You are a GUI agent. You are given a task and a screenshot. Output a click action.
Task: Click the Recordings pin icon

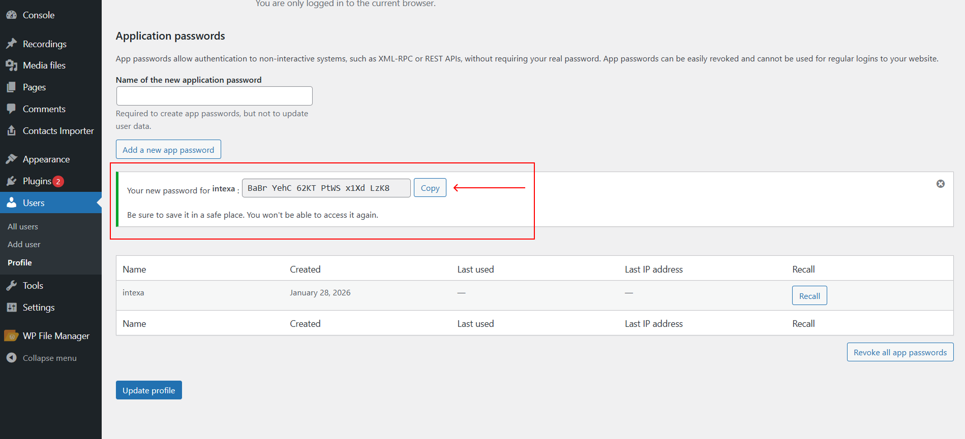(x=11, y=44)
